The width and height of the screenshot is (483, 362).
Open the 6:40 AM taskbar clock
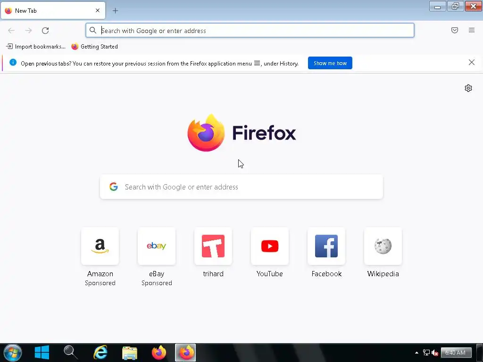pyautogui.click(x=456, y=353)
